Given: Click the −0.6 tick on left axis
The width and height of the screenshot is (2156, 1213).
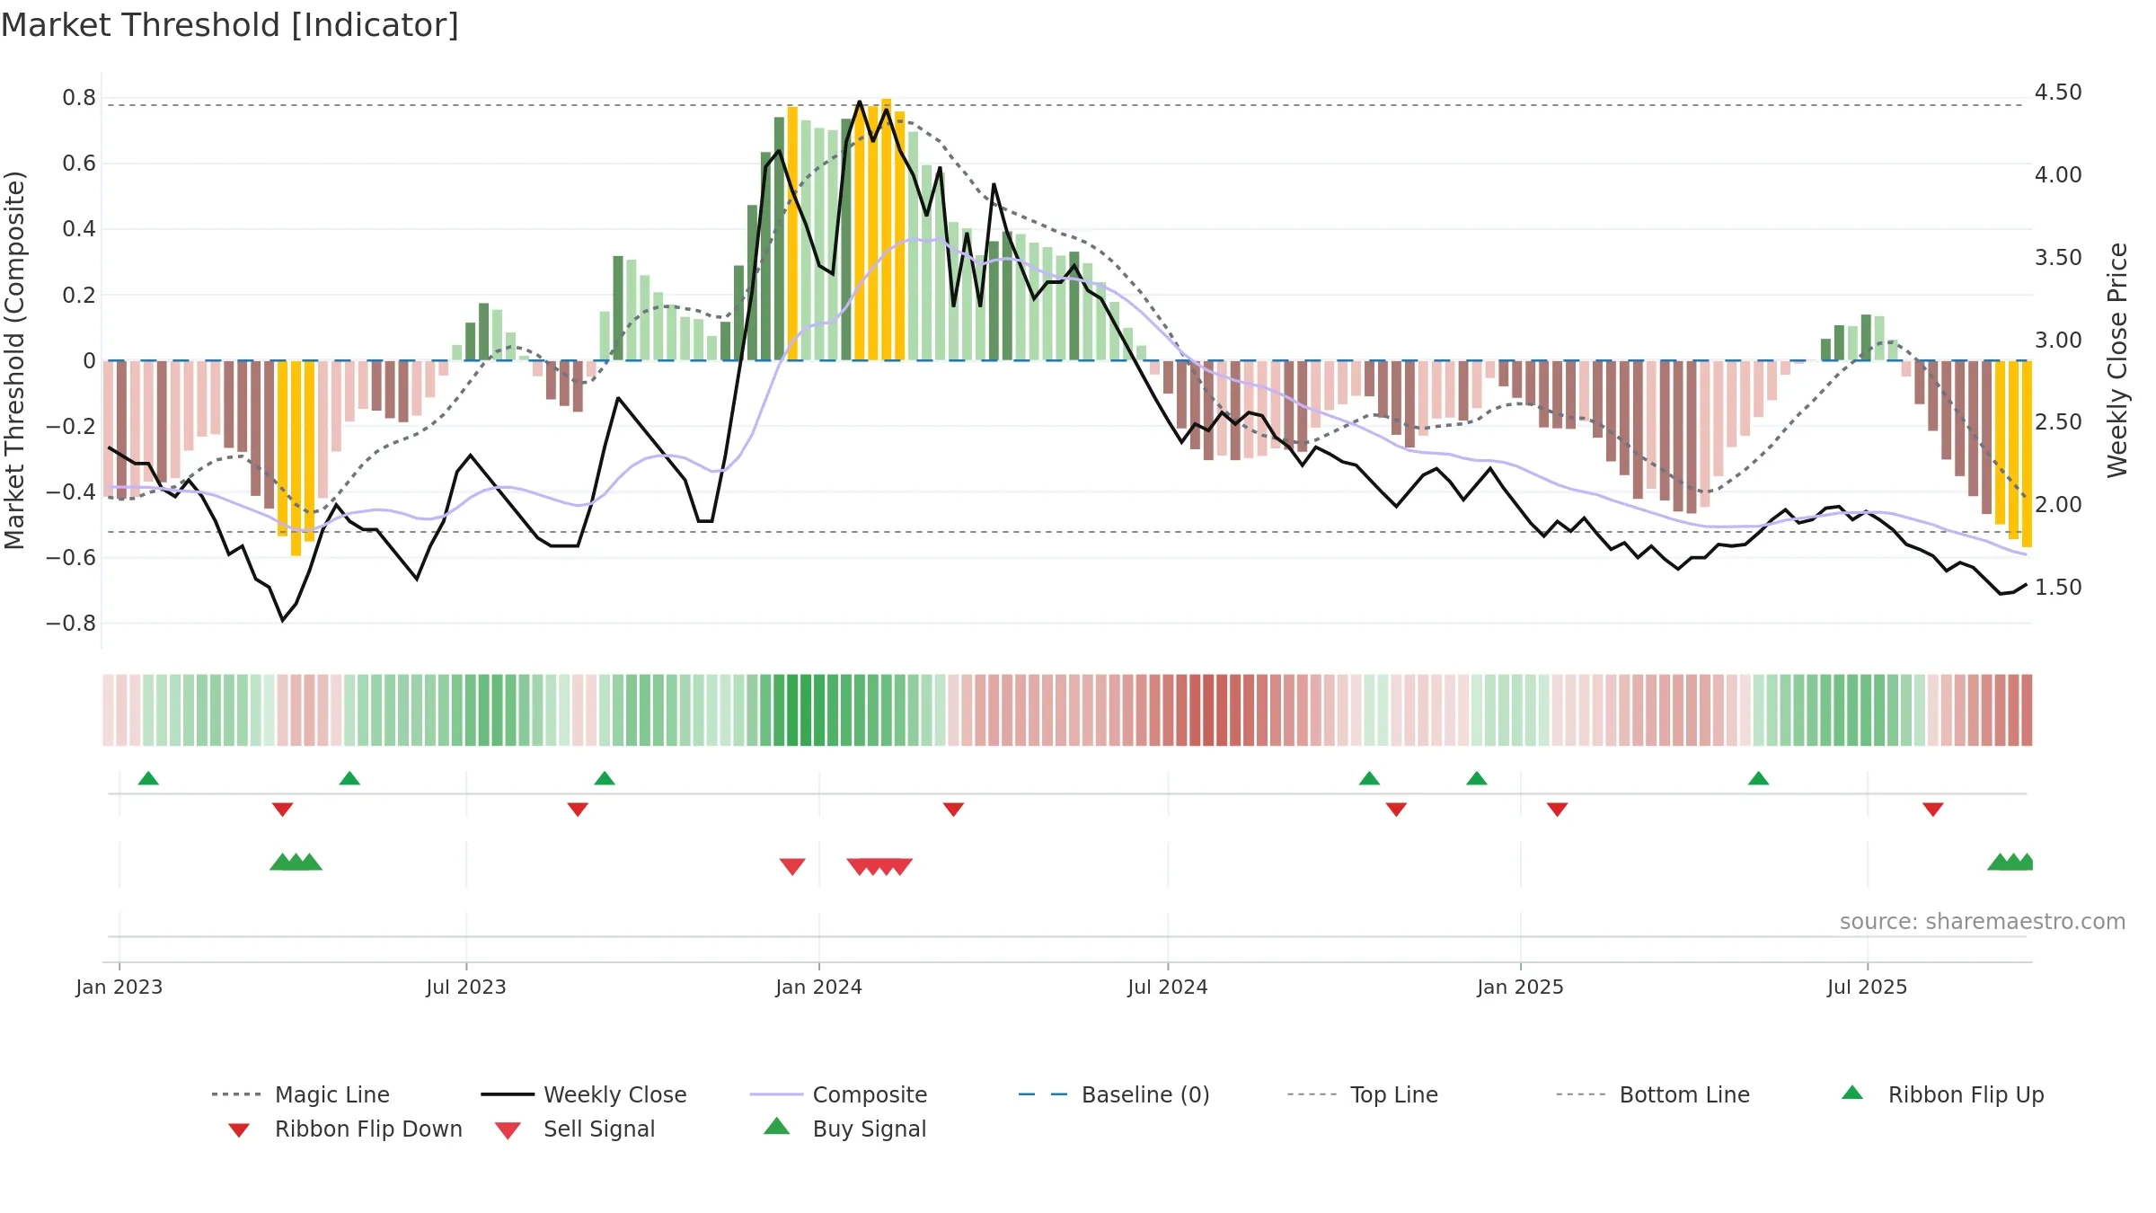Looking at the screenshot, I should coord(71,557).
